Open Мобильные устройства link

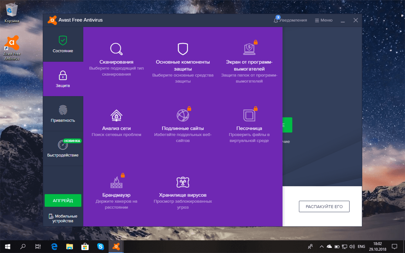click(63, 219)
